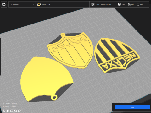Switch to right side view icon

pos(20,110)
